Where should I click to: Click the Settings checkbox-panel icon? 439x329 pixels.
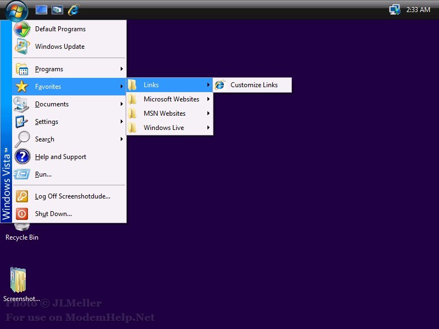[21, 122]
